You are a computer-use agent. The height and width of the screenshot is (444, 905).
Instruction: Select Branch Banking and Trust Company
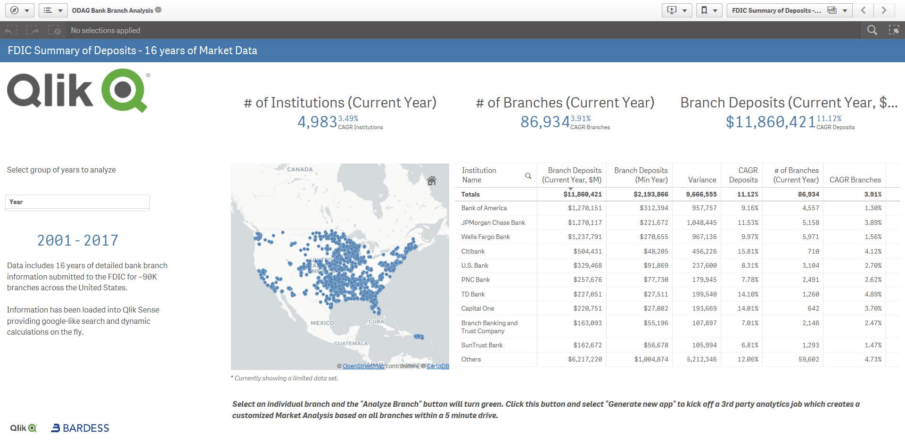coord(489,327)
